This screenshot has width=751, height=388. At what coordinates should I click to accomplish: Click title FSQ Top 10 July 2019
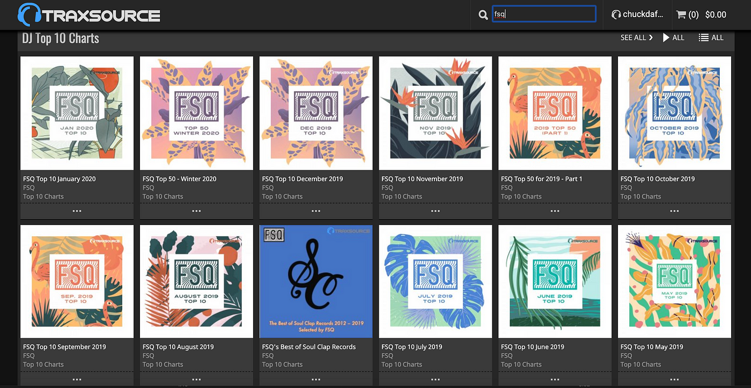(x=412, y=347)
